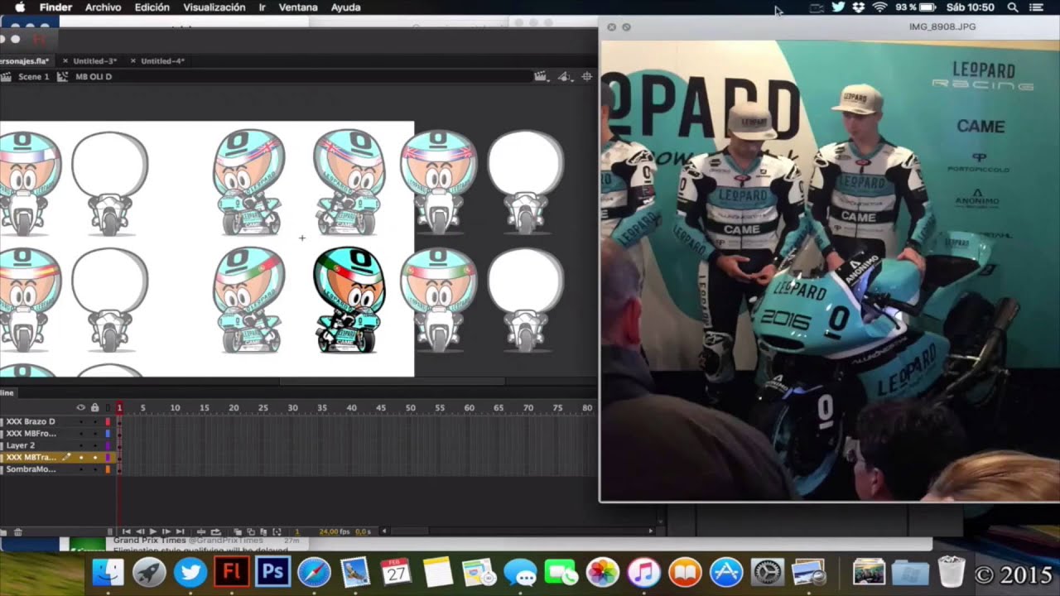This screenshot has height=596, width=1060.
Task: Open Safari from the Dock
Action: click(x=315, y=572)
